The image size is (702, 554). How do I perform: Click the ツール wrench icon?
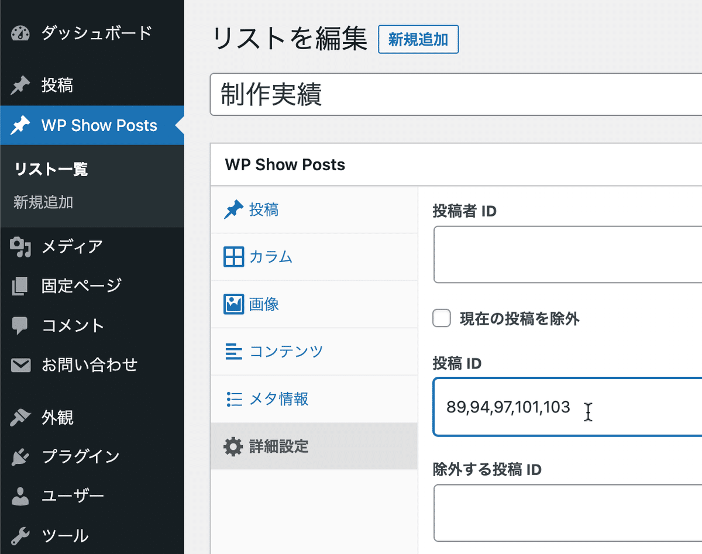pos(20,535)
